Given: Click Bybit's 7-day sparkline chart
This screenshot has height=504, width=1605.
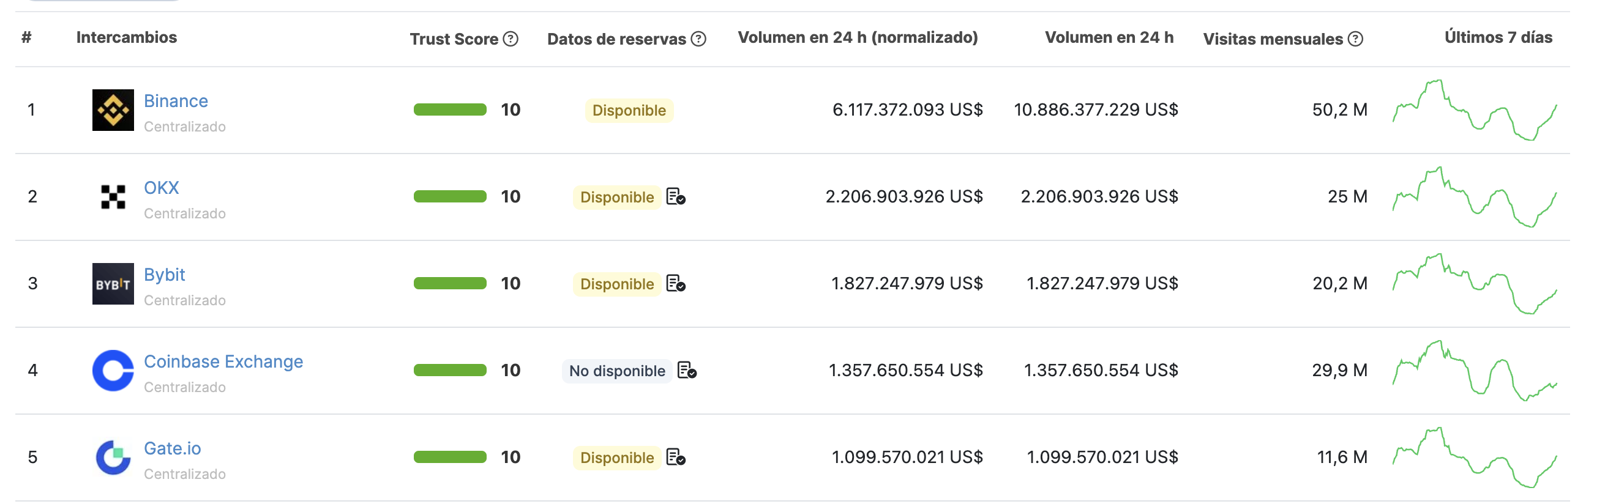Looking at the screenshot, I should (x=1474, y=284).
